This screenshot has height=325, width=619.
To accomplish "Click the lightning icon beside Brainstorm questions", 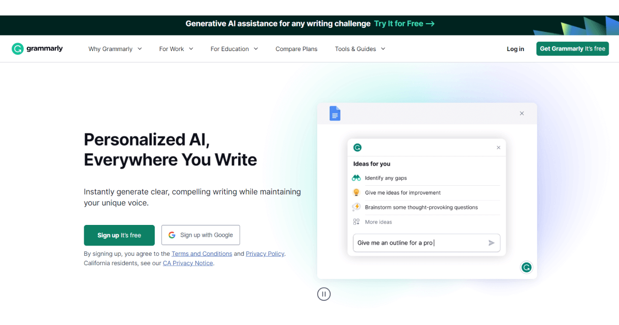I will (356, 207).
